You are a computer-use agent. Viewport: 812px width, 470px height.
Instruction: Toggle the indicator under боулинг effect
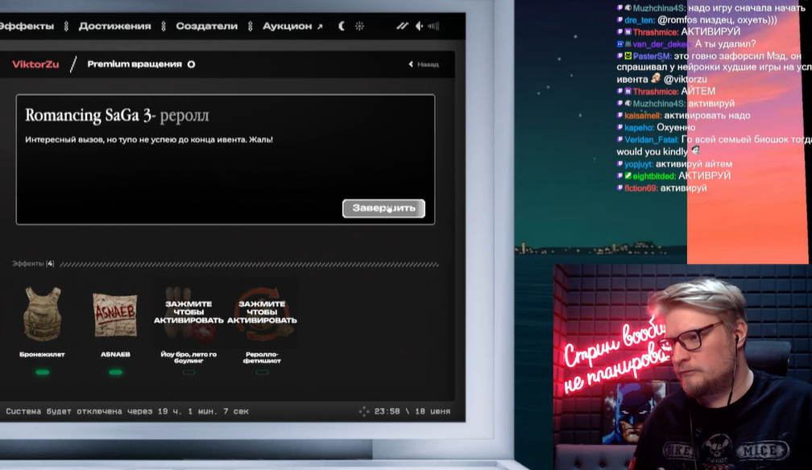(189, 372)
